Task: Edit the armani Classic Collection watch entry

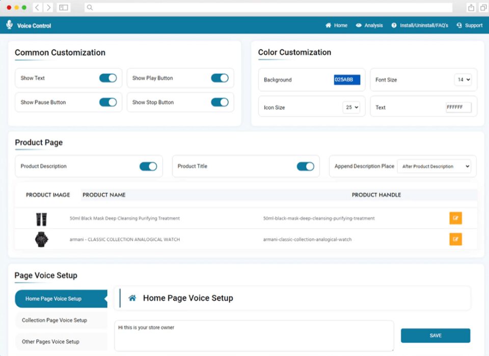Action: 455,239
